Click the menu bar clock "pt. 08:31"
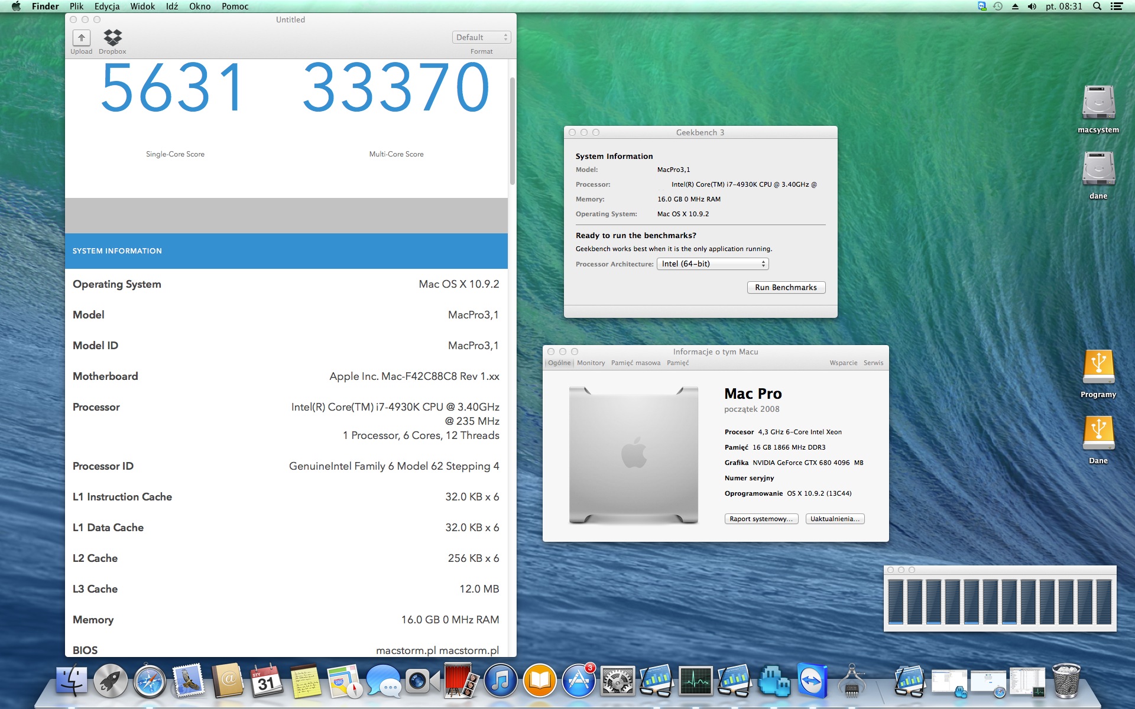This screenshot has height=709, width=1135. 1064,6
